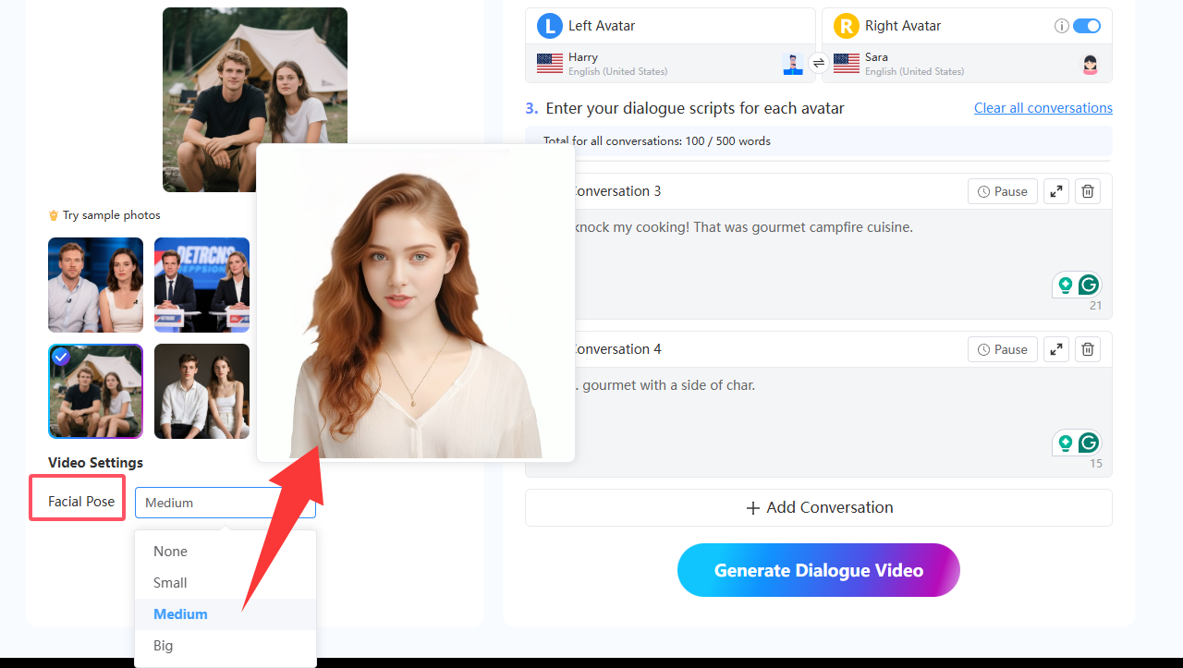Image resolution: width=1183 pixels, height=668 pixels.
Task: Open Grammarly suggestions for Conversation 3
Action: point(1091,285)
